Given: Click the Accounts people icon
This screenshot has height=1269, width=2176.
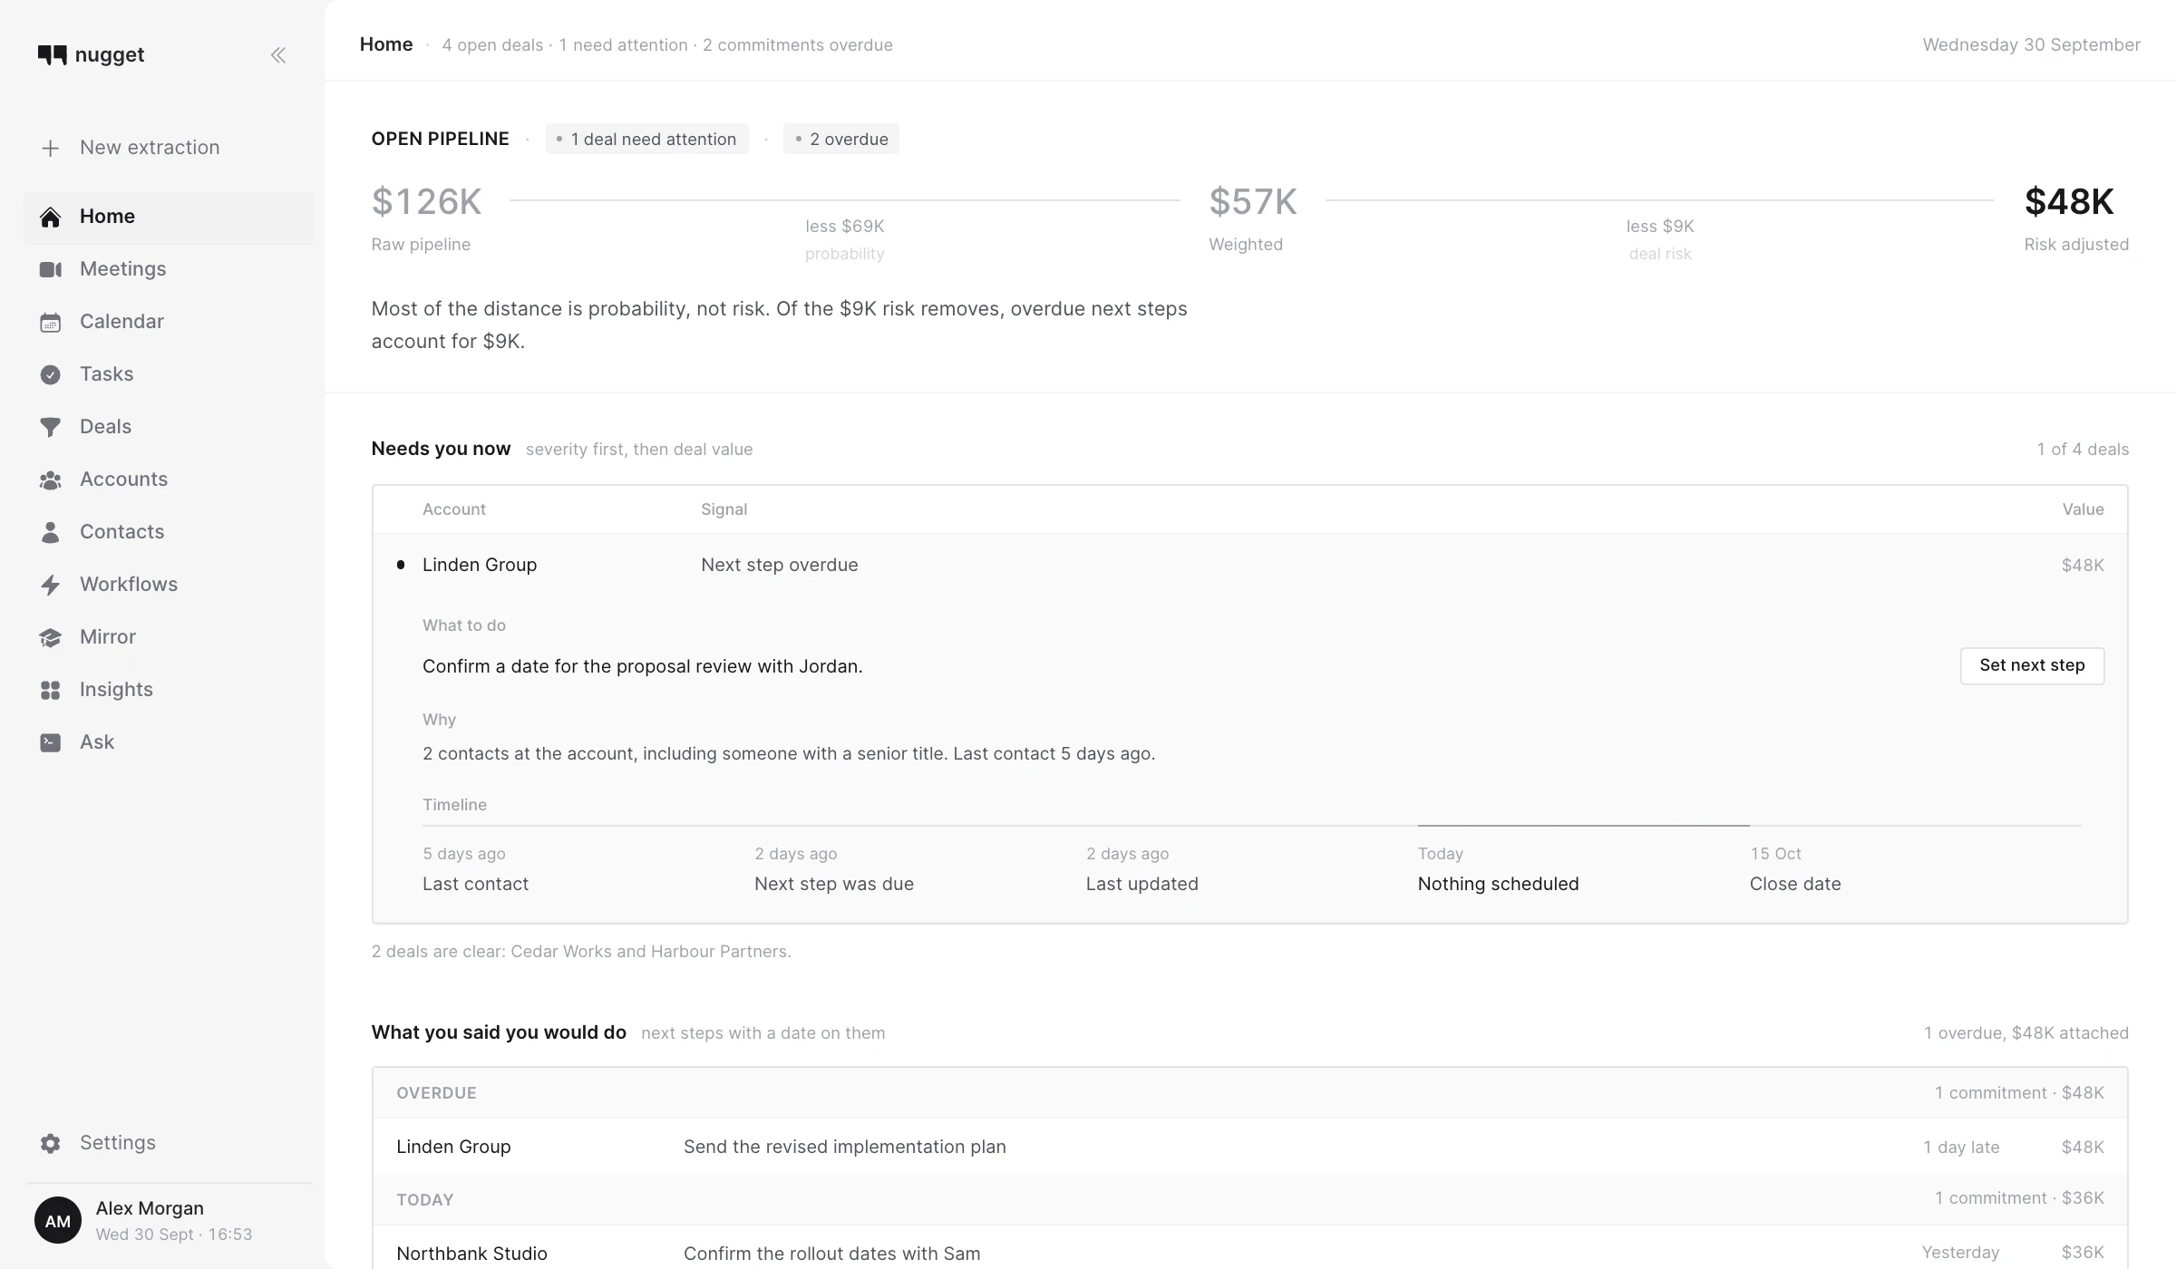Looking at the screenshot, I should coord(51,480).
